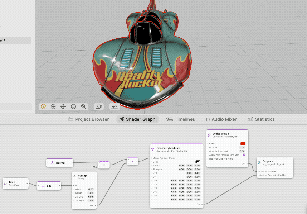The width and height of the screenshot is (307, 214).
Task: Choose the rotate sphere tool icon
Action: click(73, 106)
